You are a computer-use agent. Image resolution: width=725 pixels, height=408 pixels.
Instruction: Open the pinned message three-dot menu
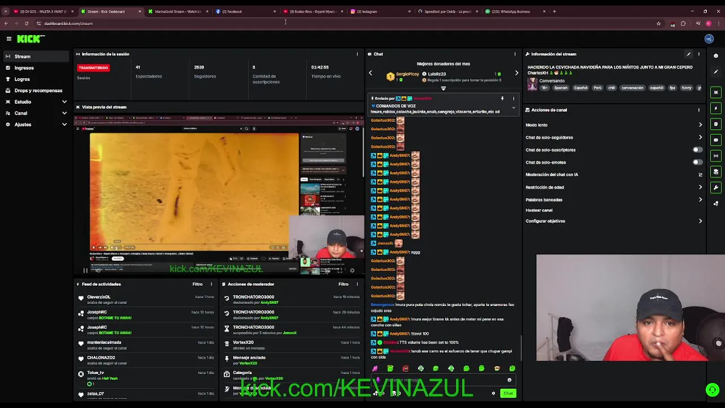tap(514, 99)
